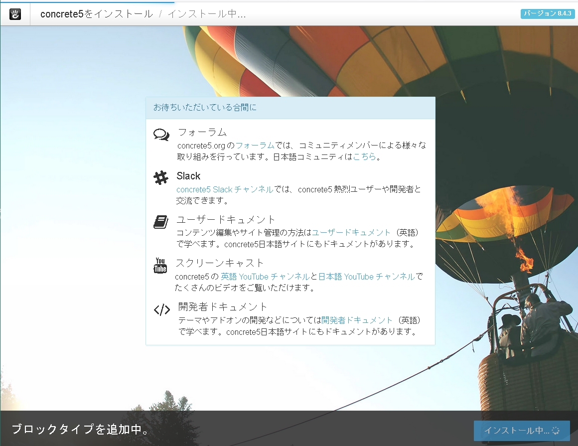Viewport: 578px width, 446px height.
Task: Click the concrete5をインストール title text
Action: 97,14
